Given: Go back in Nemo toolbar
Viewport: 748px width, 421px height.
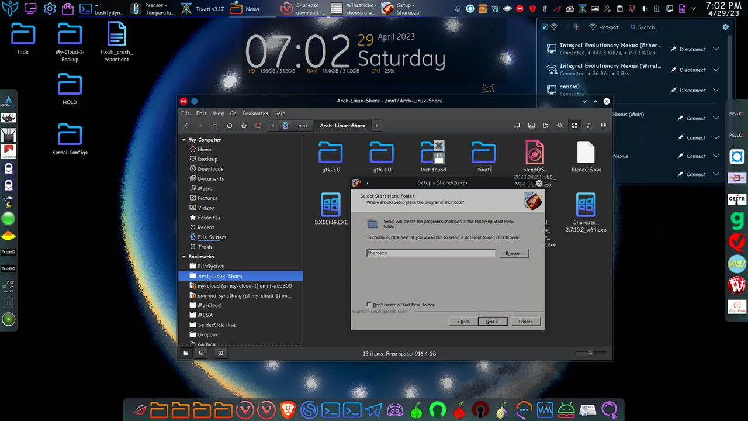Looking at the screenshot, I should pos(186,126).
